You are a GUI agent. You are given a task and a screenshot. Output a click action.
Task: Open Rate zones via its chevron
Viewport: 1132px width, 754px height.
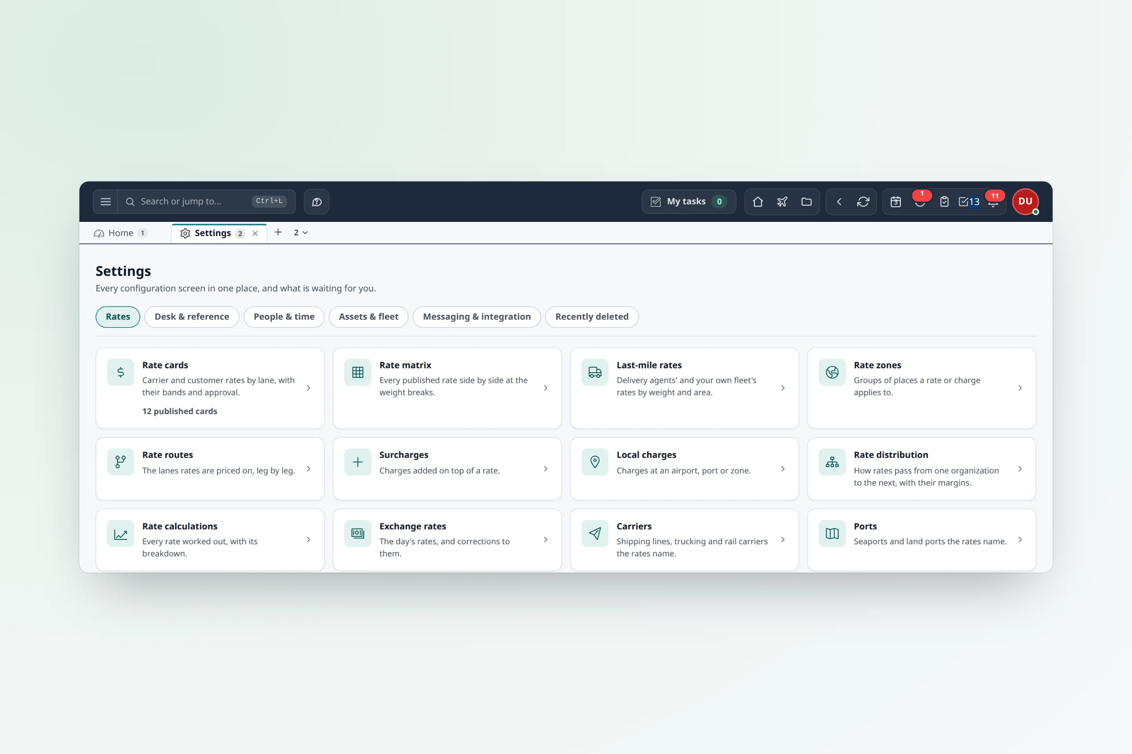(x=1020, y=388)
